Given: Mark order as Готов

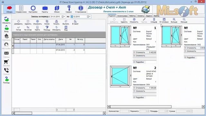Looking at the screenshot, I should click(x=18, y=28).
